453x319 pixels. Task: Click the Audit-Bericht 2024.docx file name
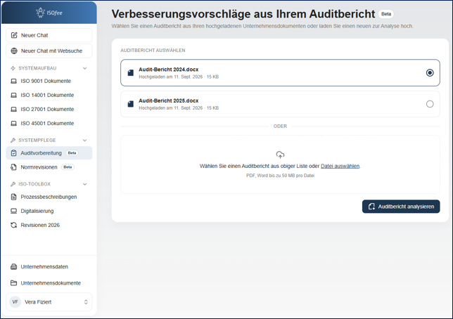tap(168, 70)
